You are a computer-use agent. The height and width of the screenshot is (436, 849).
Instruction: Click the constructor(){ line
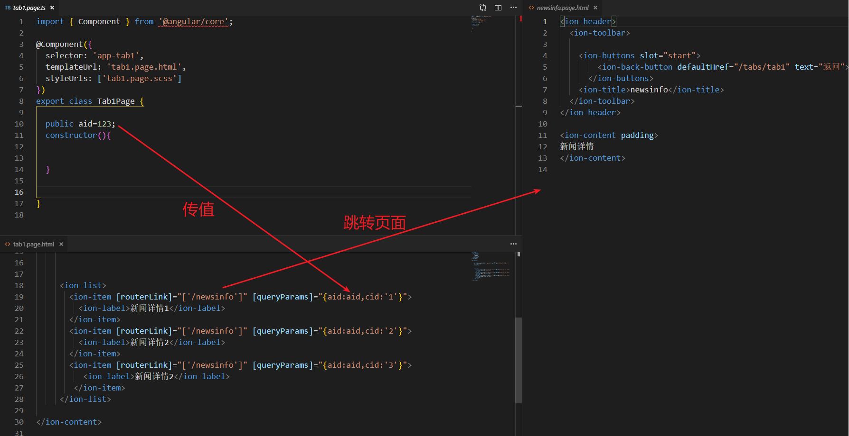[78, 135]
